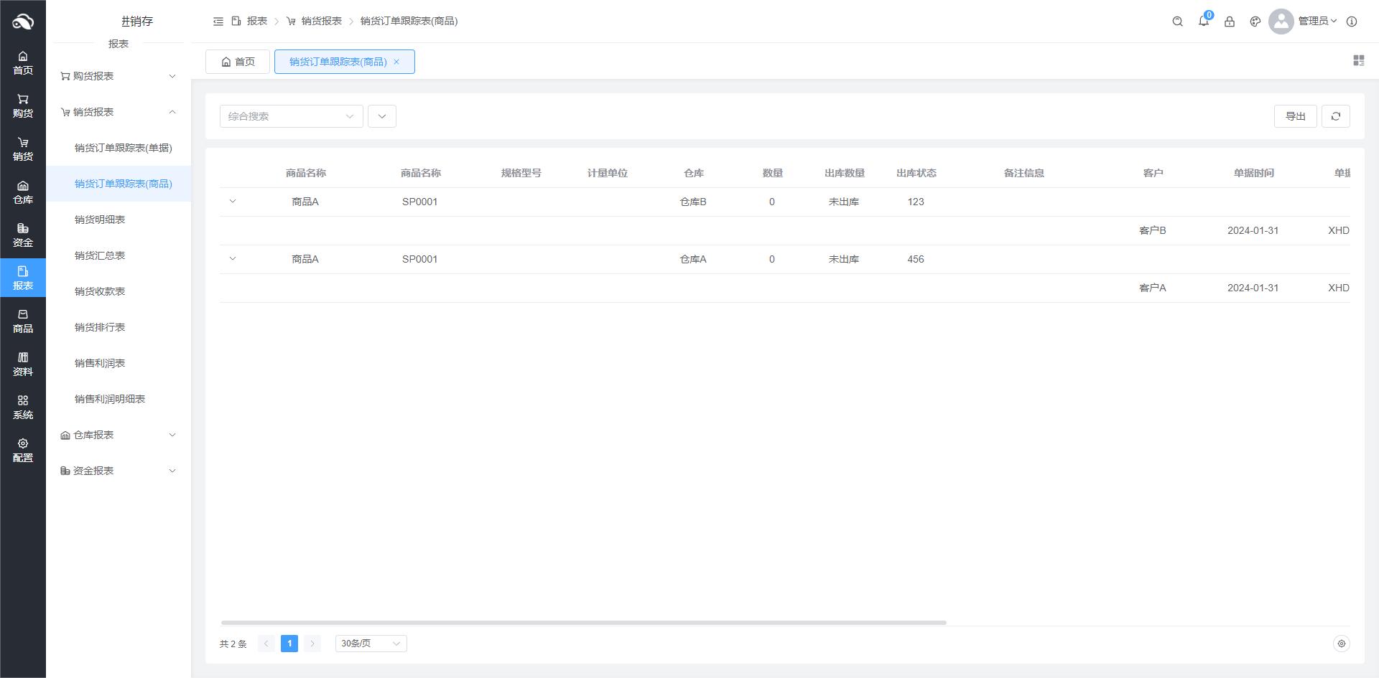This screenshot has width=1379, height=678.
Task: Click the tab layout grid icon
Action: tap(1358, 61)
